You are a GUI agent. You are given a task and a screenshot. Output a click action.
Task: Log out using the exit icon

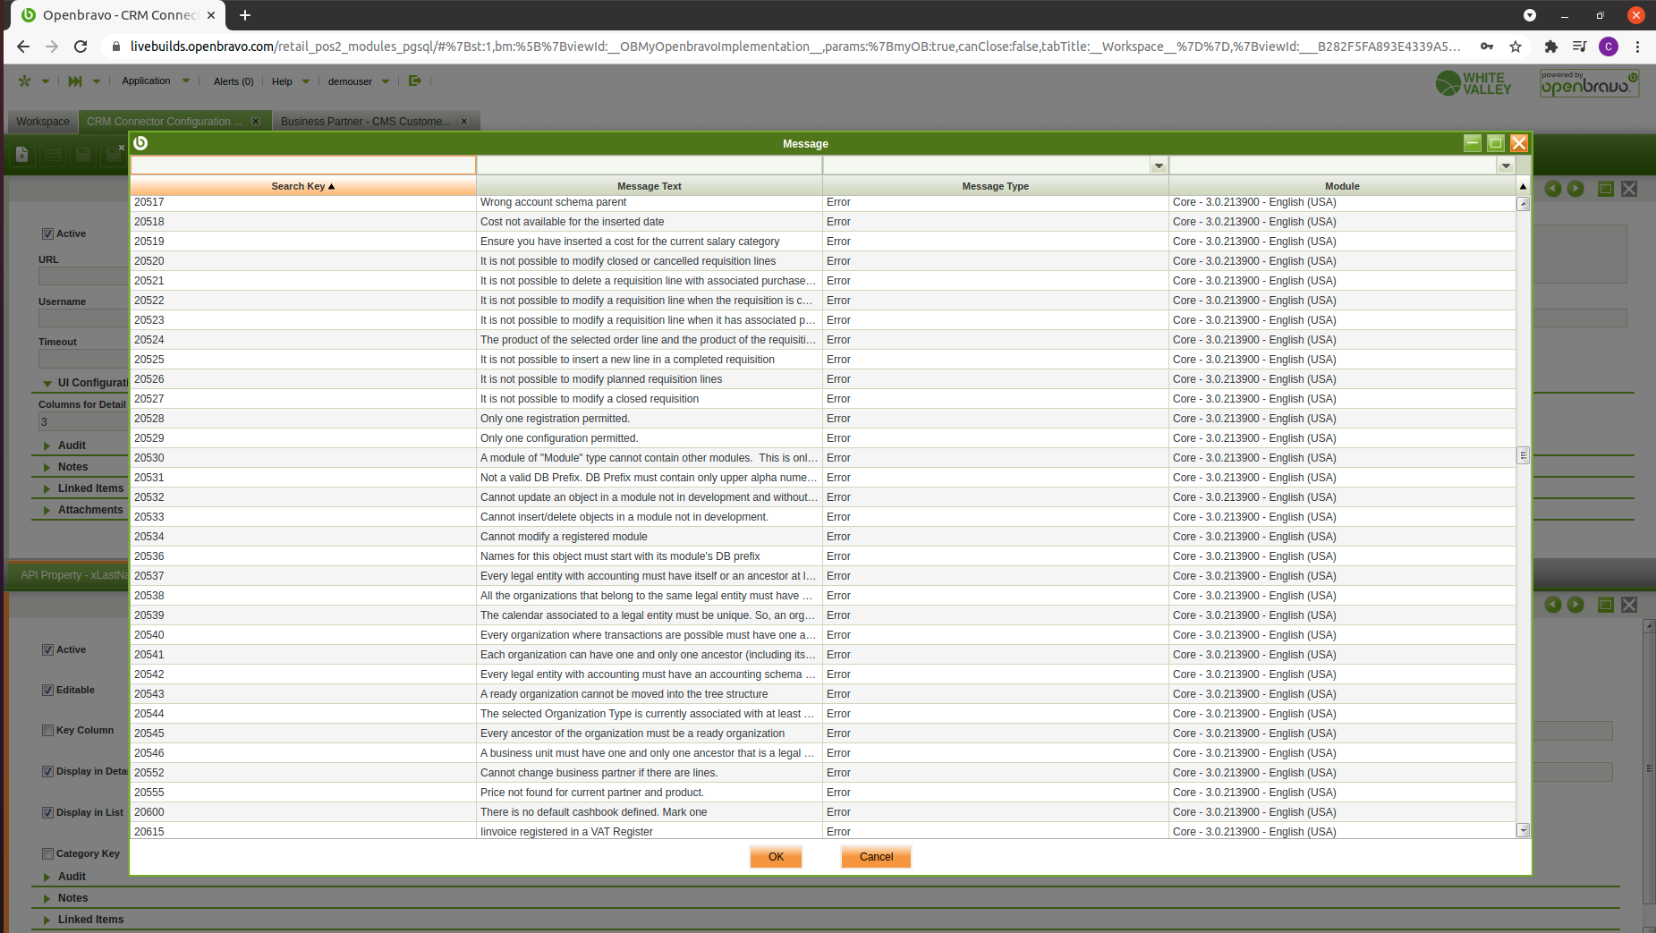415,81
